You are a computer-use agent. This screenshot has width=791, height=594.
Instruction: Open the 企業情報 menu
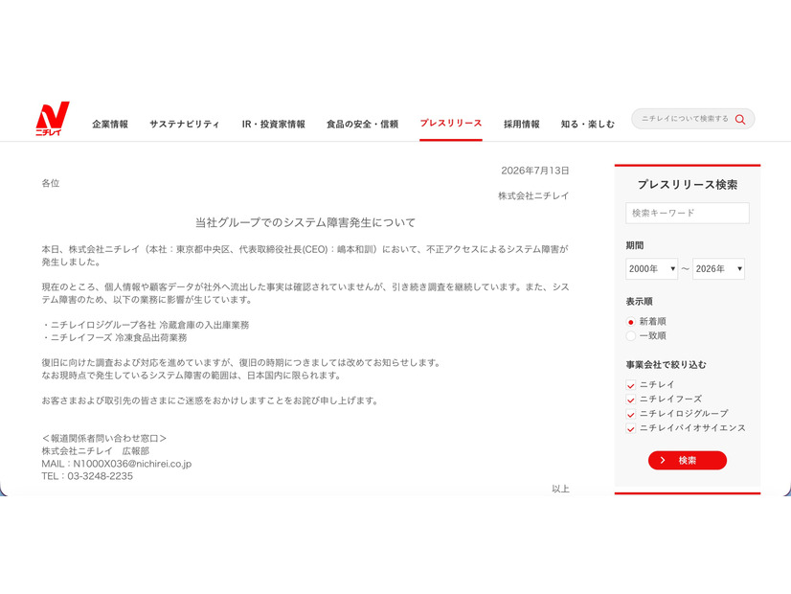pyautogui.click(x=110, y=125)
